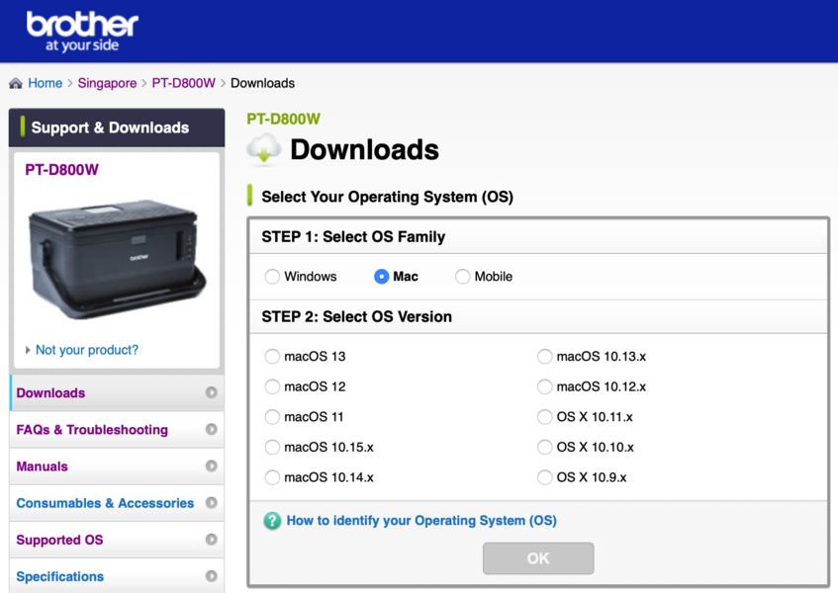Image resolution: width=838 pixels, height=593 pixels.
Task: Select macOS 10.15.x radio option
Action: 272,448
